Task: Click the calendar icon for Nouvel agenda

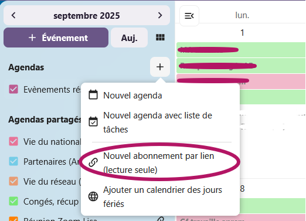Action: tap(93, 95)
